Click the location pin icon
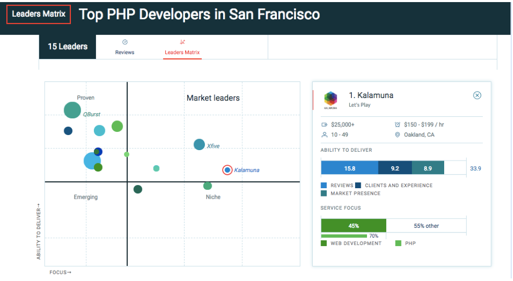Screen dimensions: 513x281 click(397, 135)
